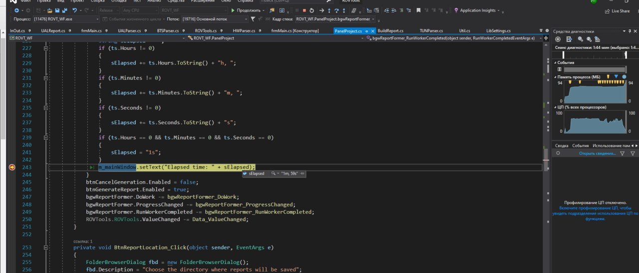Image resolution: width=639 pixels, height=273 pixels.
Task: Pin the BTSParser.cs tab
Action: point(184,31)
